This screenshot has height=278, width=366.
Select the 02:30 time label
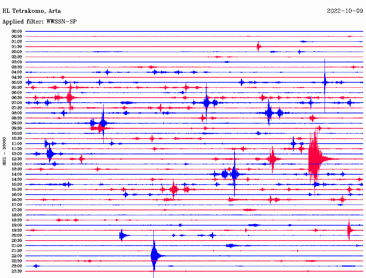pyautogui.click(x=17, y=57)
